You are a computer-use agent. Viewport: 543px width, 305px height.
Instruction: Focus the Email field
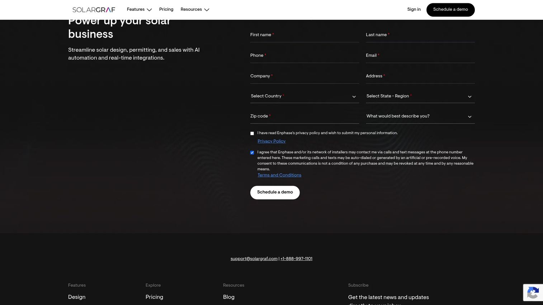coord(420,56)
